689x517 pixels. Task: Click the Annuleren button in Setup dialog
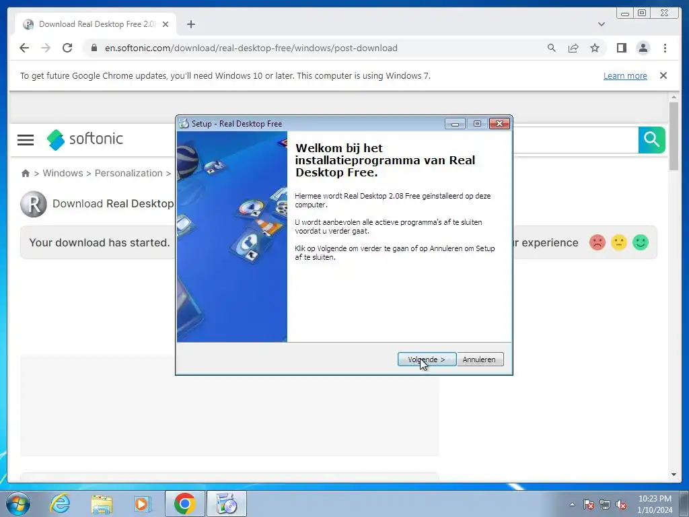pyautogui.click(x=479, y=359)
